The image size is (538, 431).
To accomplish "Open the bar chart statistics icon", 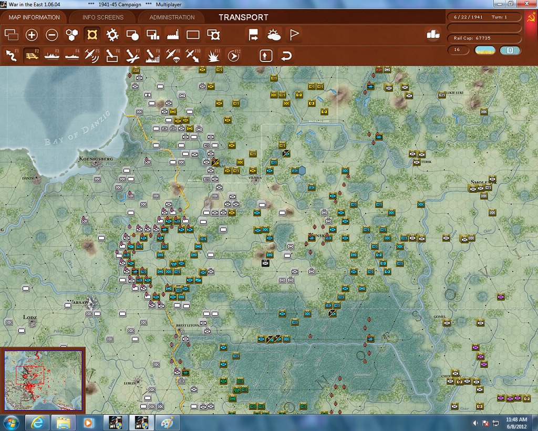I will (x=433, y=34).
